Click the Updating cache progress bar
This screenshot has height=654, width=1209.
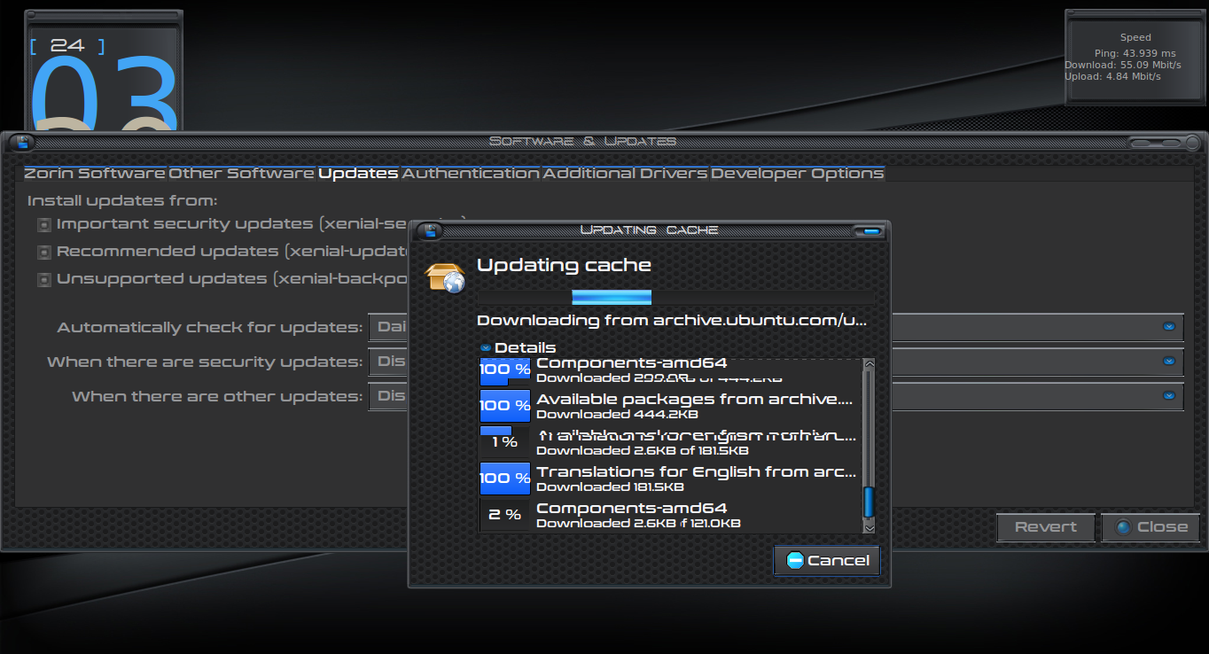coord(675,297)
